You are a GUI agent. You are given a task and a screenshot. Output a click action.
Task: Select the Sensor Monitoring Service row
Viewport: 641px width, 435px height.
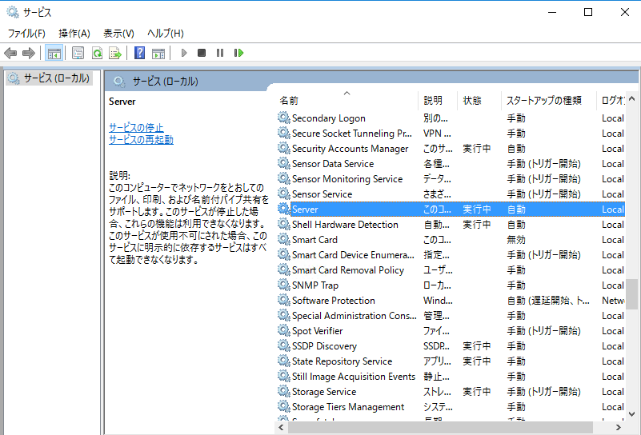(451, 179)
